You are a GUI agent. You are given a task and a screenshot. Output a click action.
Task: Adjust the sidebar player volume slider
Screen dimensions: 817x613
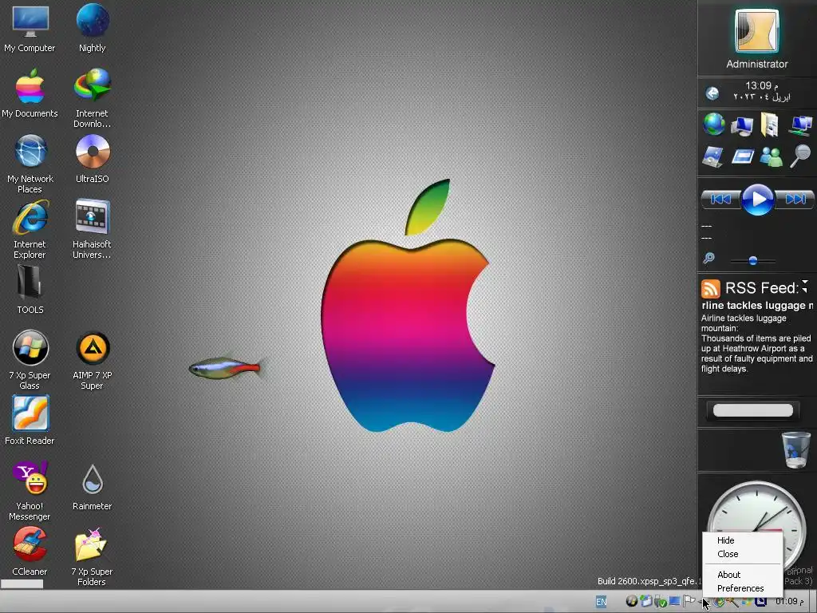coord(753,260)
